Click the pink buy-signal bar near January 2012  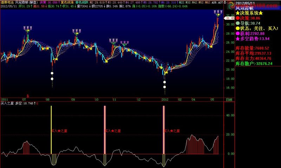click(164, 130)
